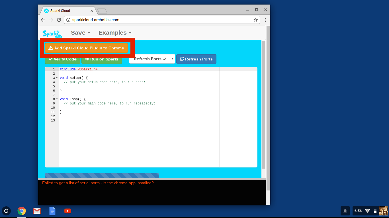Open the Examples menu

pyautogui.click(x=115, y=33)
